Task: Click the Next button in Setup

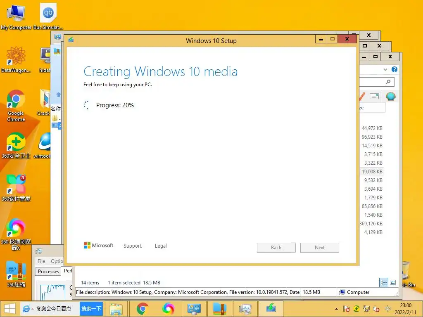Action: [x=319, y=248]
